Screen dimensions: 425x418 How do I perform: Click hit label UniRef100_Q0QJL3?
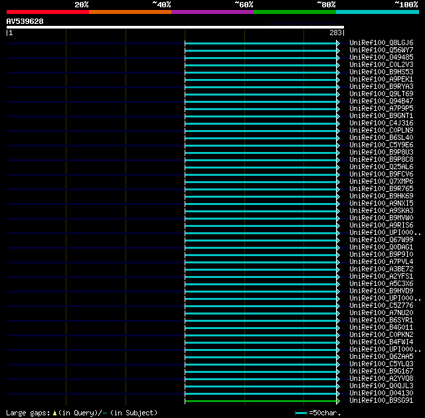coord(381,386)
